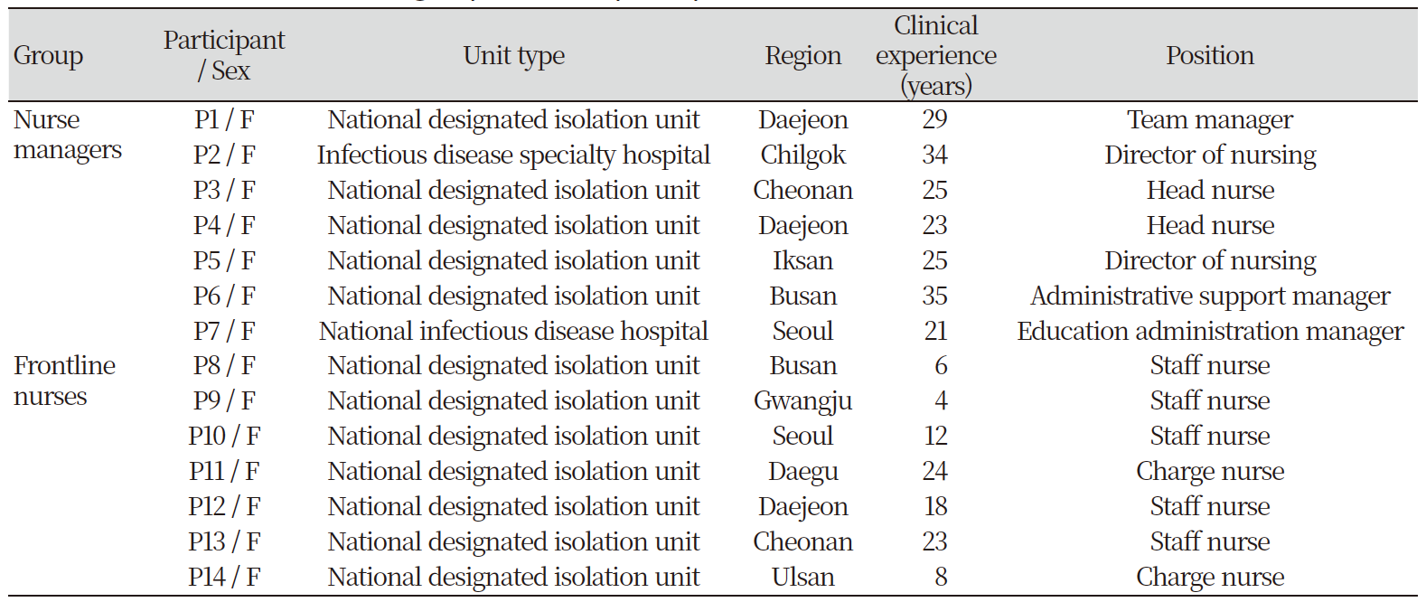The image size is (1426, 602).
Task: Click the Participant / Sex column header
Action: (224, 55)
